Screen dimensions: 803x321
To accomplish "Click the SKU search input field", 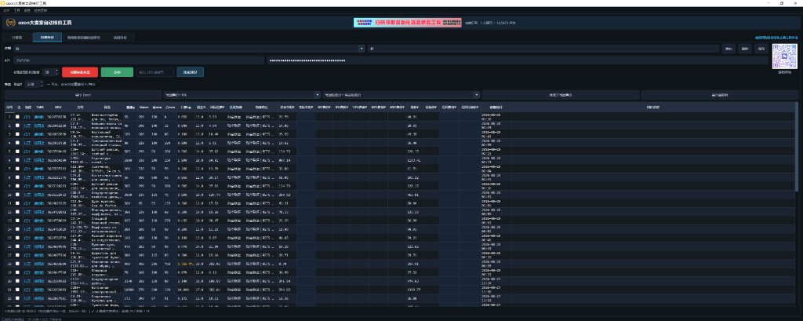I will (154, 72).
